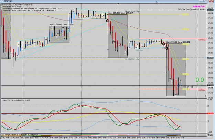Click the ADR Value info text line

tap(32, 9)
